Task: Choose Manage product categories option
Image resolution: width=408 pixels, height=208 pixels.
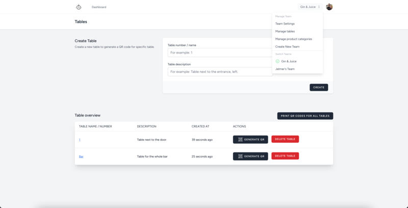Action: 293,39
